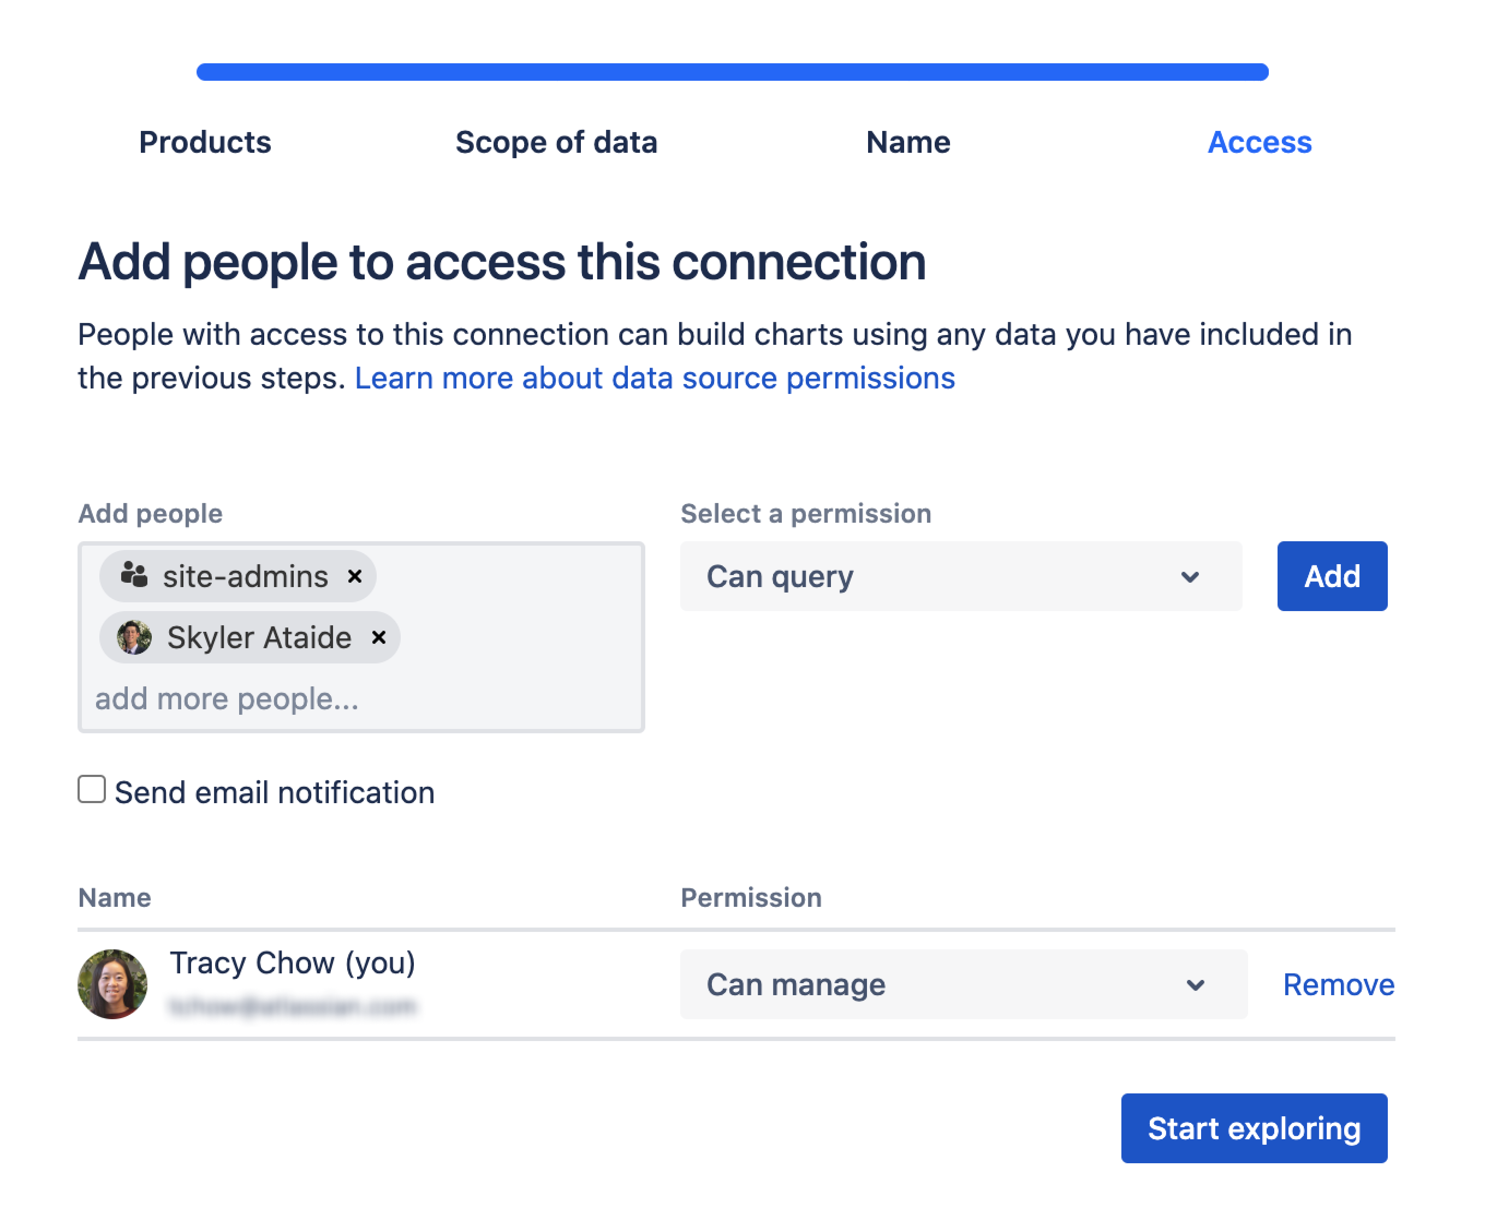Viewport: 1485px width, 1220px height.
Task: Click the Select a permission label
Action: 806,515
